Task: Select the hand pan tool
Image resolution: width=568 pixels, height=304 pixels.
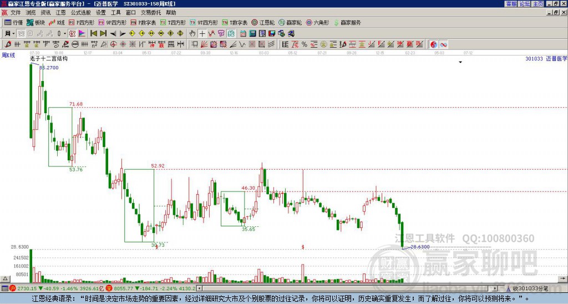Action: pos(192,34)
